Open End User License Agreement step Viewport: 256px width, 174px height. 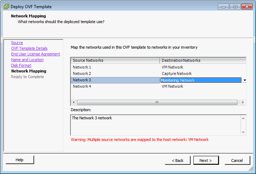[36, 54]
